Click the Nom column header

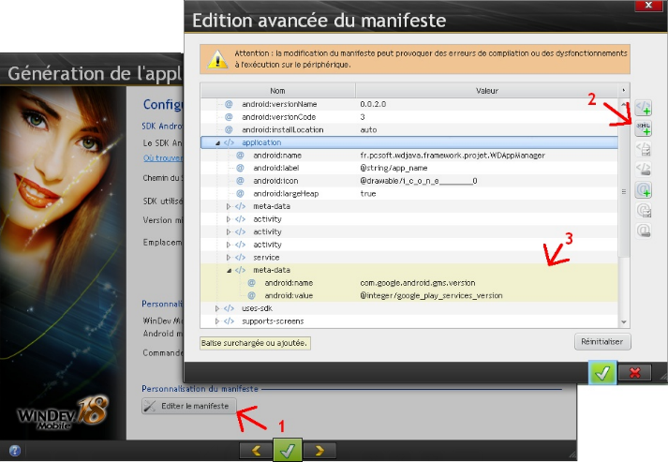(x=277, y=90)
